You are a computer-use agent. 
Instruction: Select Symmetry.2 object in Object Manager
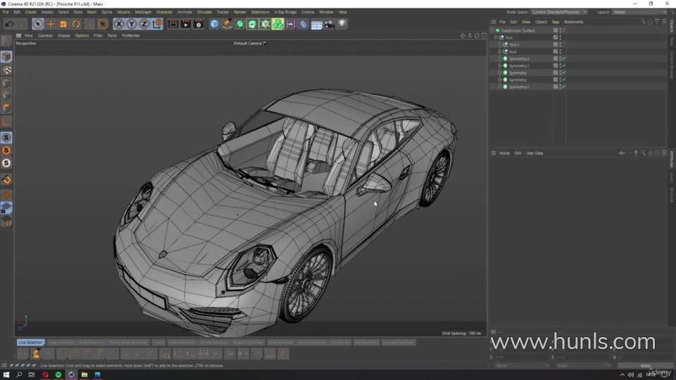(x=519, y=58)
